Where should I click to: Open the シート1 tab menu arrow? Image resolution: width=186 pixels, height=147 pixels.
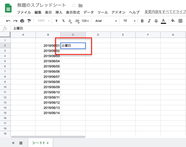pos(48,143)
